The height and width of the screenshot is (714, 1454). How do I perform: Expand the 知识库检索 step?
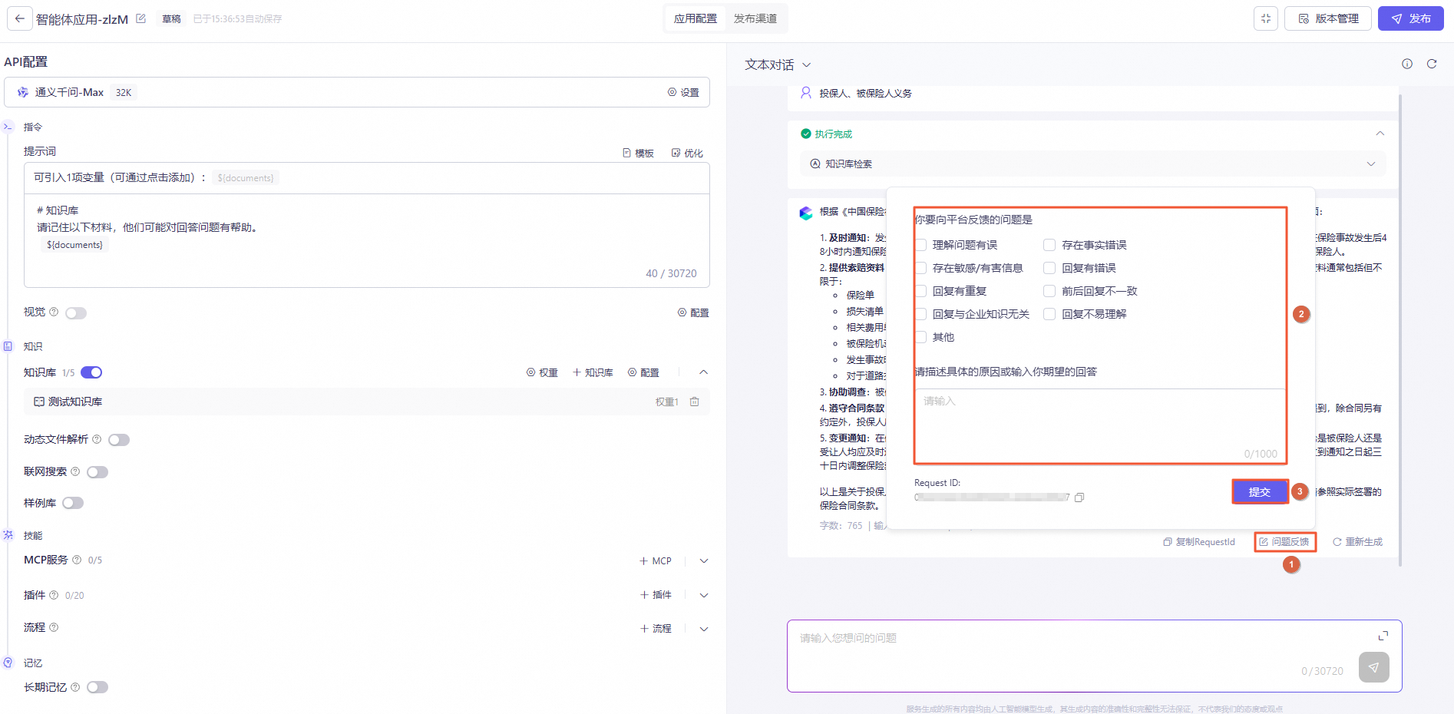1093,164
